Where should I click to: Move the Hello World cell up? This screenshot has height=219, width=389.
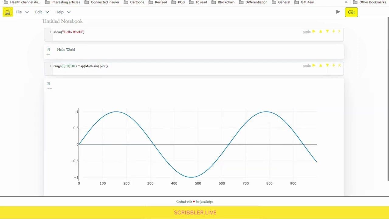pyautogui.click(x=321, y=31)
